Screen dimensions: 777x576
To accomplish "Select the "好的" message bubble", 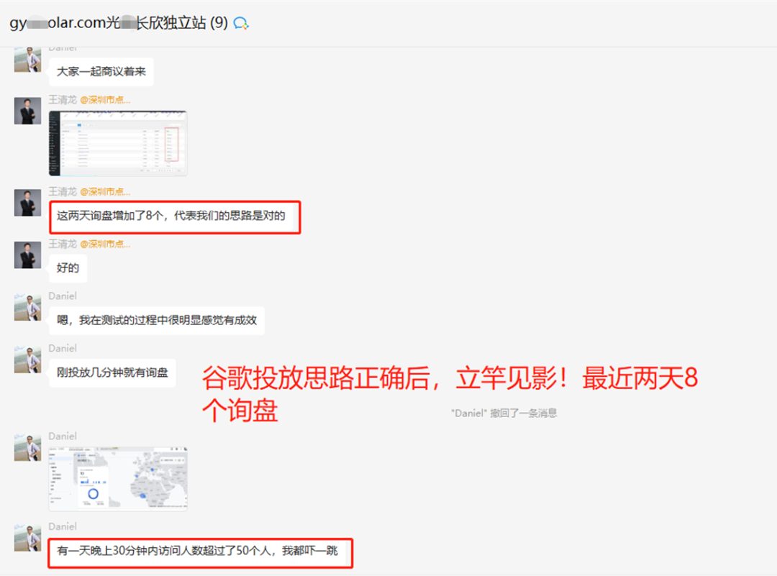I will pyautogui.click(x=68, y=268).
